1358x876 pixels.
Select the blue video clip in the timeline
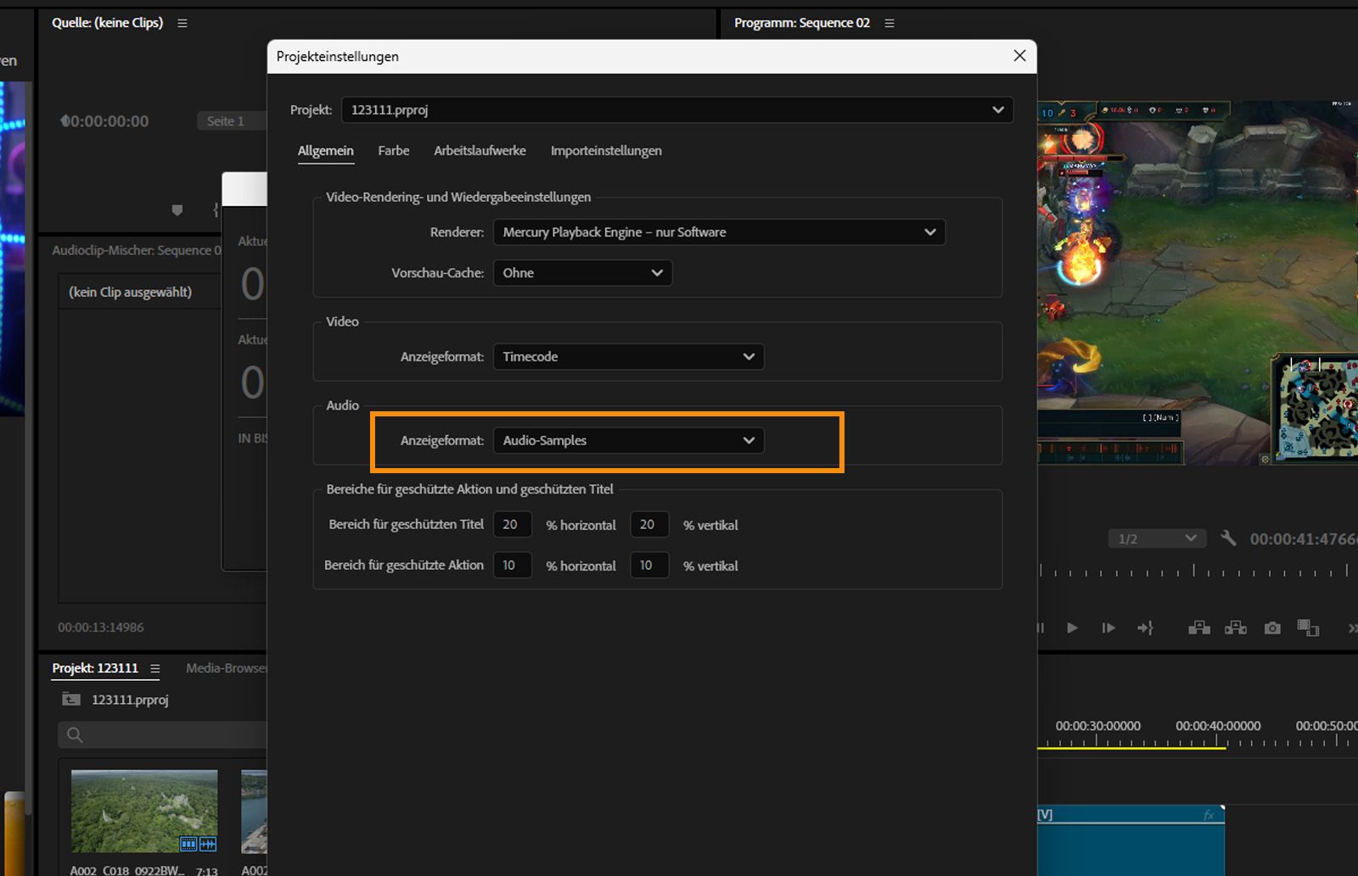pos(1131,840)
